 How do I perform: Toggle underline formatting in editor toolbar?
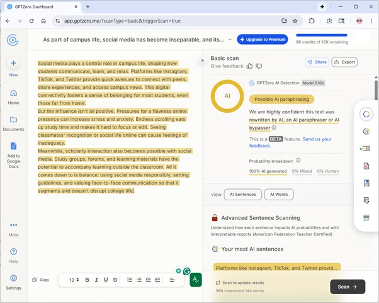[106, 280]
